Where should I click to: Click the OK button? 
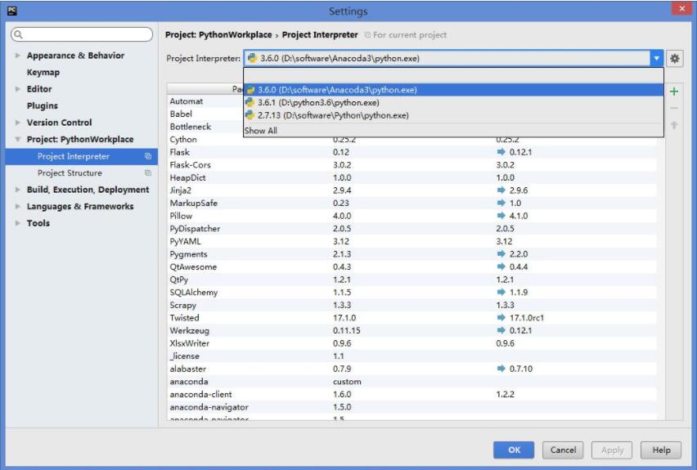[514, 450]
